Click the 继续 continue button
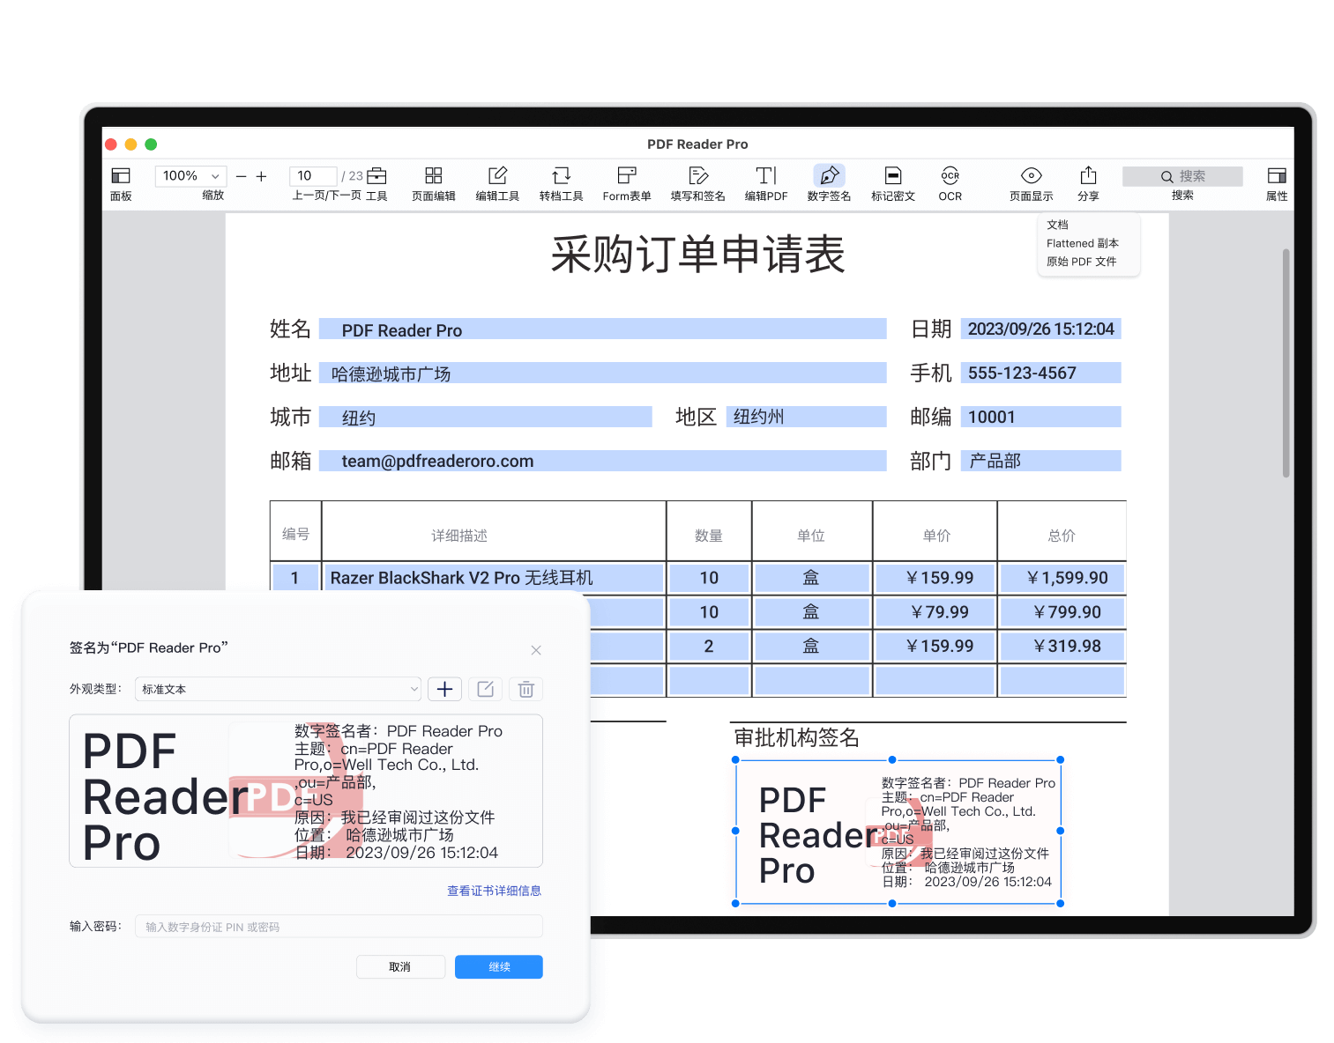This screenshot has width=1334, height=1043. (499, 967)
